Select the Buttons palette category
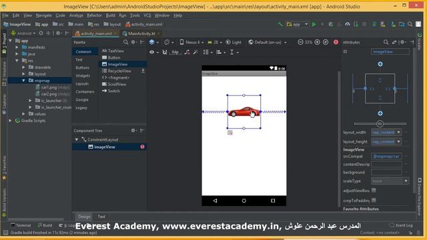This screenshot has height=240, width=427. click(x=83, y=67)
